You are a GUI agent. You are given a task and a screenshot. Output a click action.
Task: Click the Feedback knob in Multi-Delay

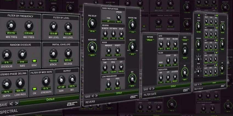[198, 44]
